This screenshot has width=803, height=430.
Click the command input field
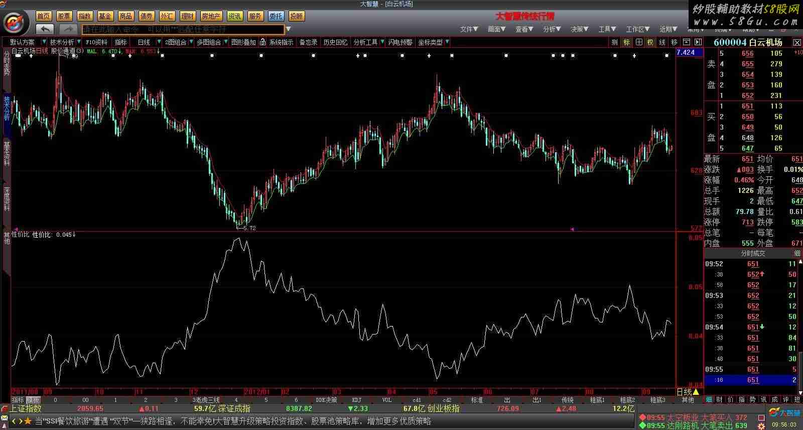183,29
